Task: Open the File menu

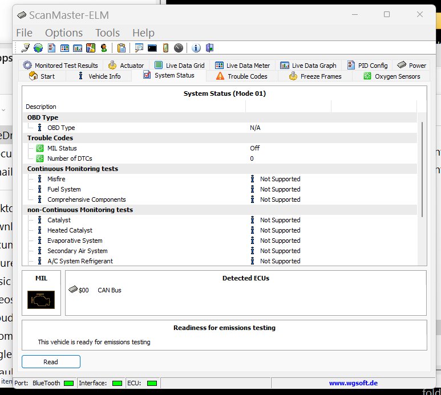Action: (x=24, y=33)
